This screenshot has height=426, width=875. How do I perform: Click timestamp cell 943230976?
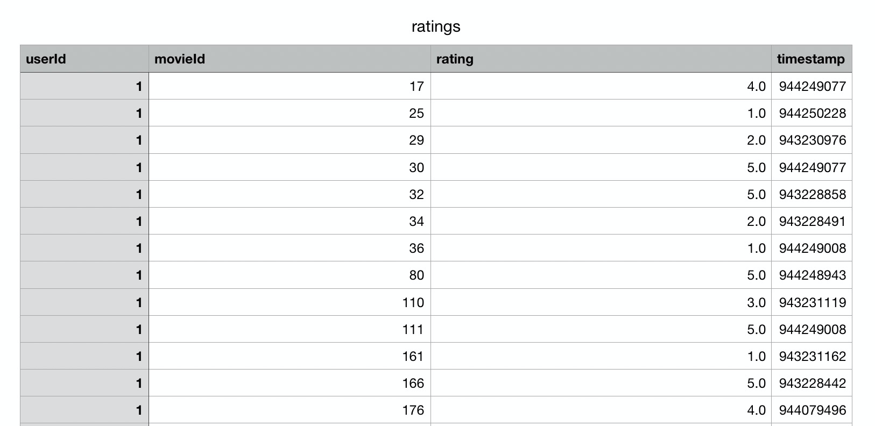(812, 140)
